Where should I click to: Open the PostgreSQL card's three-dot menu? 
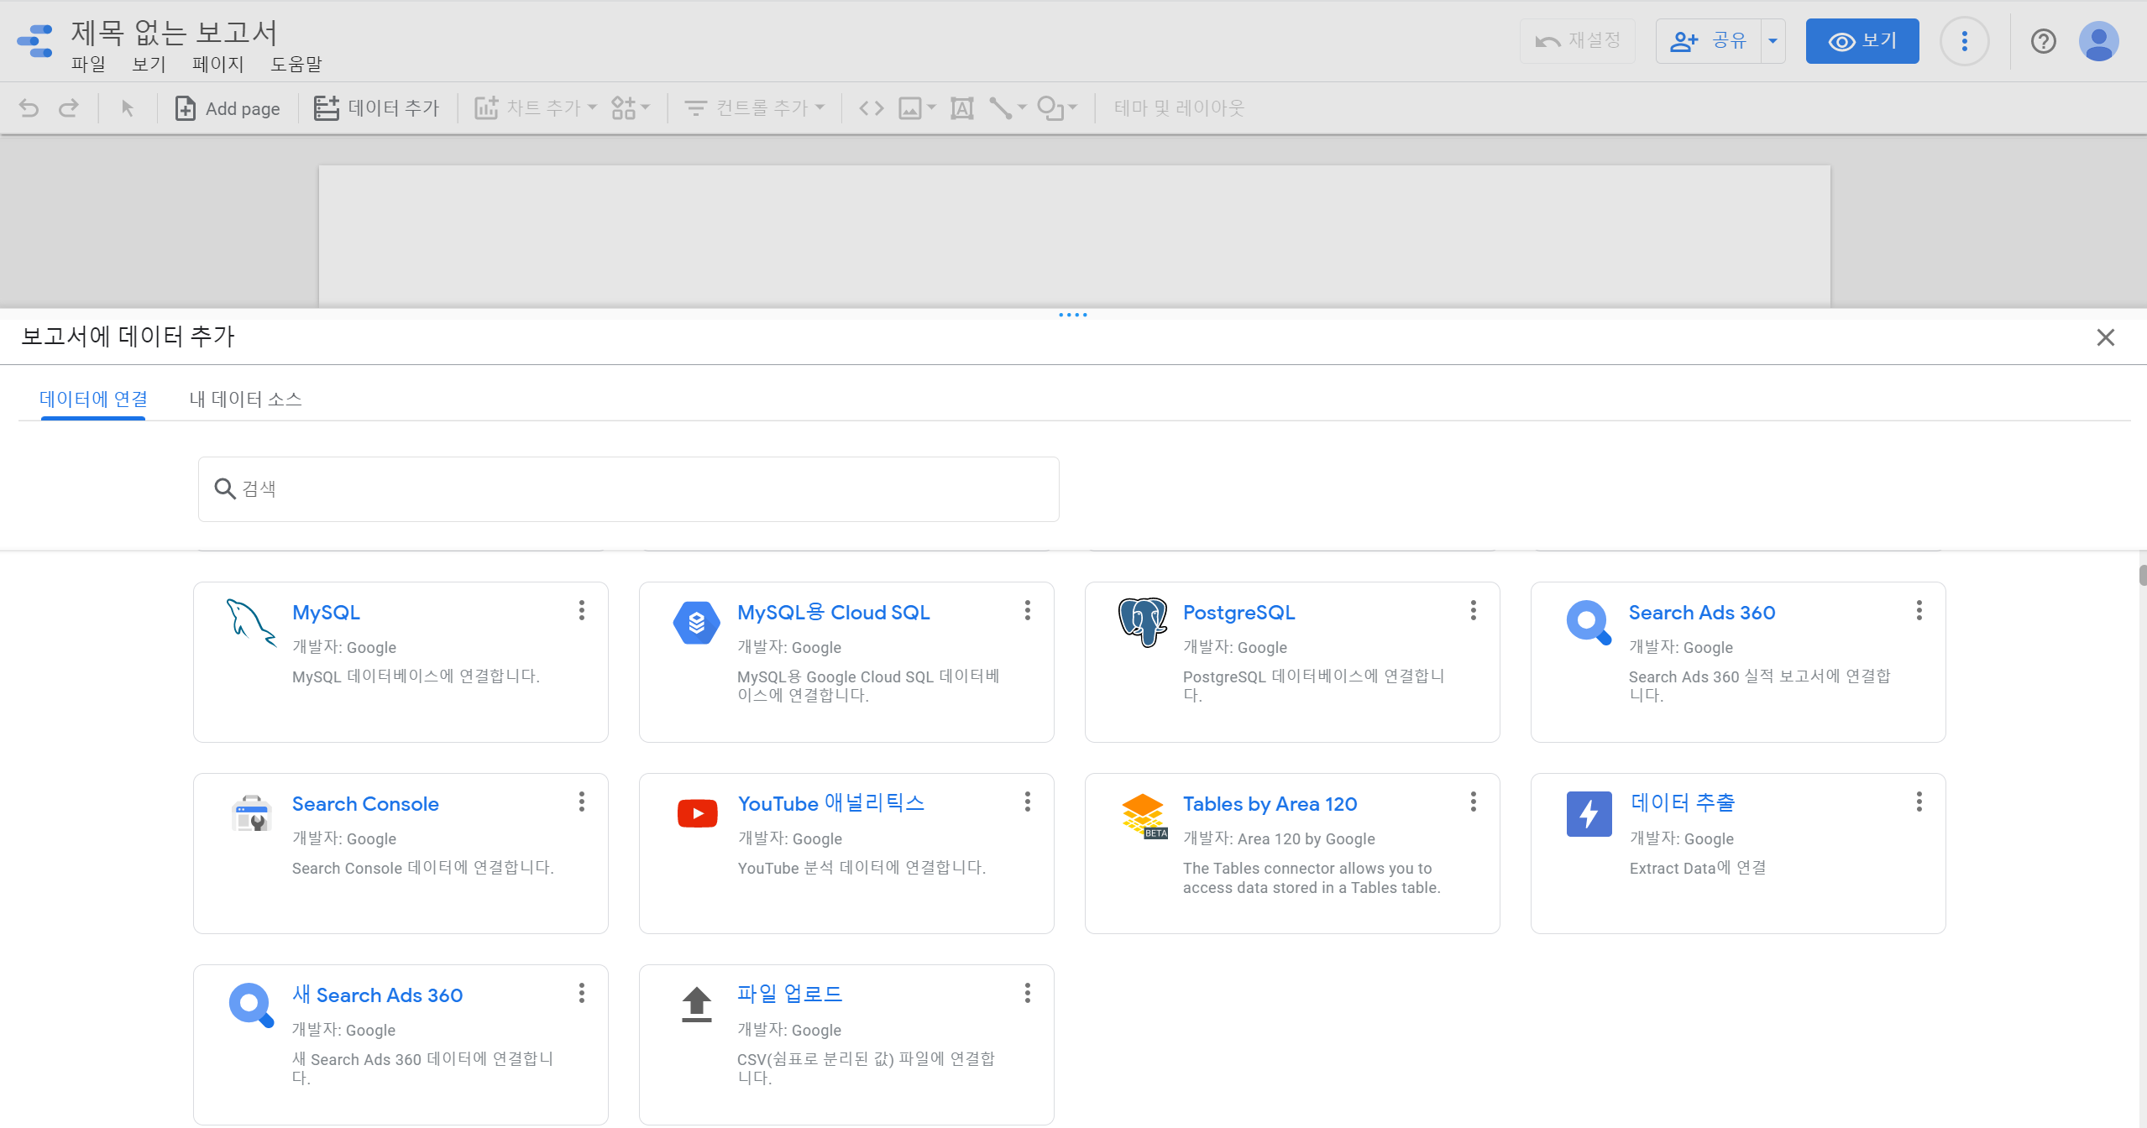[x=1473, y=611]
